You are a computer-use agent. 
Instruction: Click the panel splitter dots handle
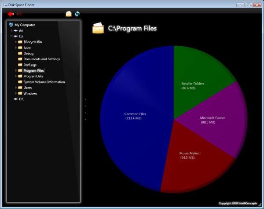pyautogui.click(x=85, y=110)
